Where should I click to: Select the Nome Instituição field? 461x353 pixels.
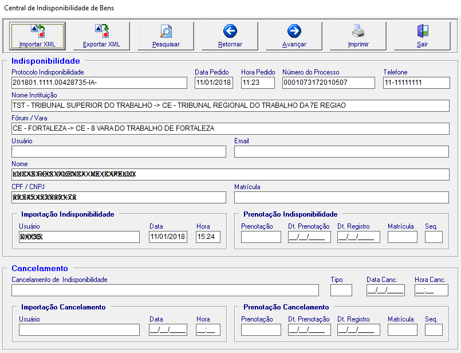point(230,105)
